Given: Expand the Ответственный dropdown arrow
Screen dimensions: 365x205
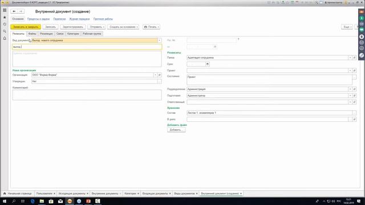Looking at the screenshot, I should [x=350, y=102].
